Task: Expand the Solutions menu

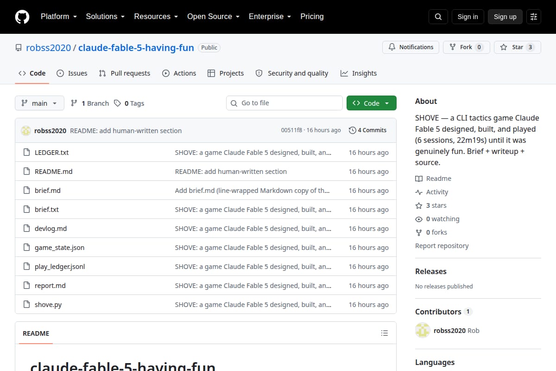Action: click(x=105, y=16)
